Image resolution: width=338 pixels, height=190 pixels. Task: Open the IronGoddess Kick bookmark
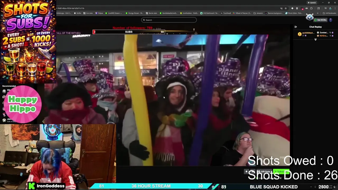pos(189,13)
